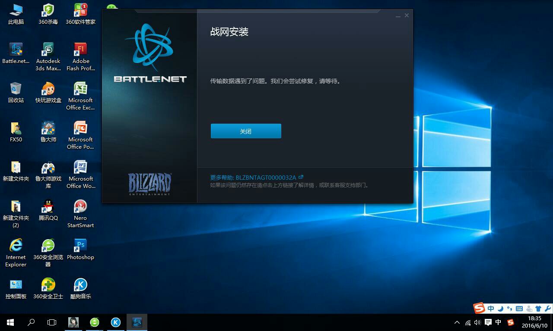Select the Photoshop desktop shortcut
The image size is (553, 331).
(x=80, y=250)
